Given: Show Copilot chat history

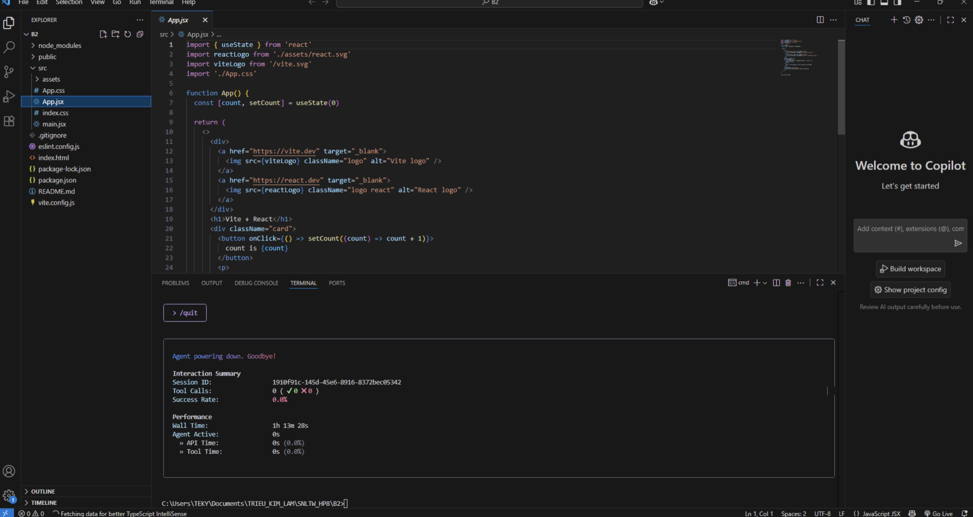Looking at the screenshot, I should [907, 20].
